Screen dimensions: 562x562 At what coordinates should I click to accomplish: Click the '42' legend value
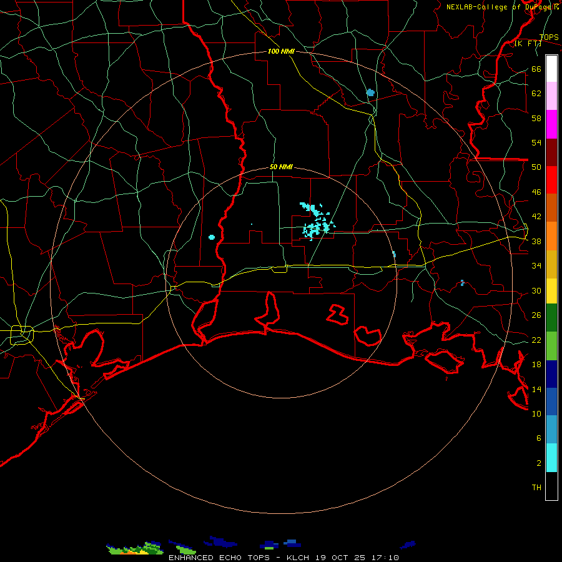pos(536,217)
